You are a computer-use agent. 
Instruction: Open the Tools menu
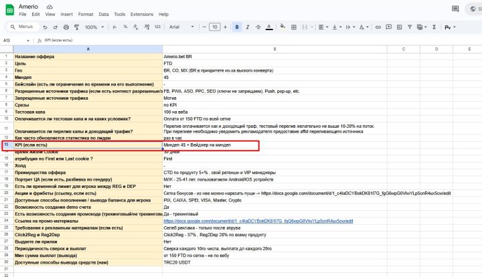[120, 14]
